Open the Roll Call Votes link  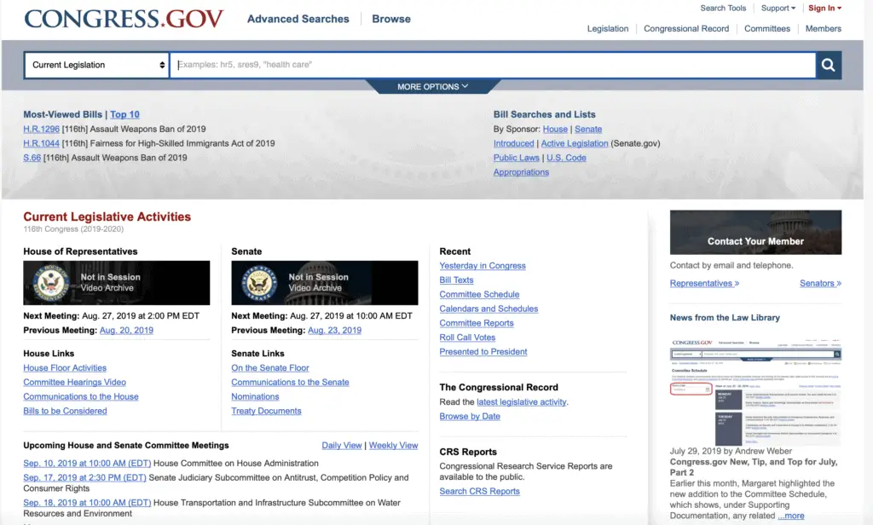[467, 338]
